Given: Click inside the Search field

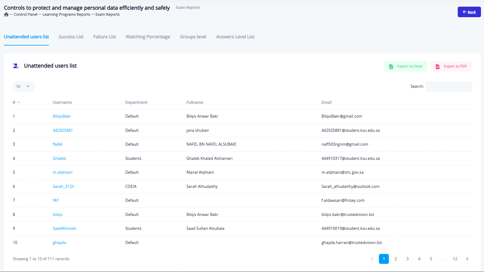Looking at the screenshot, I should point(449,86).
